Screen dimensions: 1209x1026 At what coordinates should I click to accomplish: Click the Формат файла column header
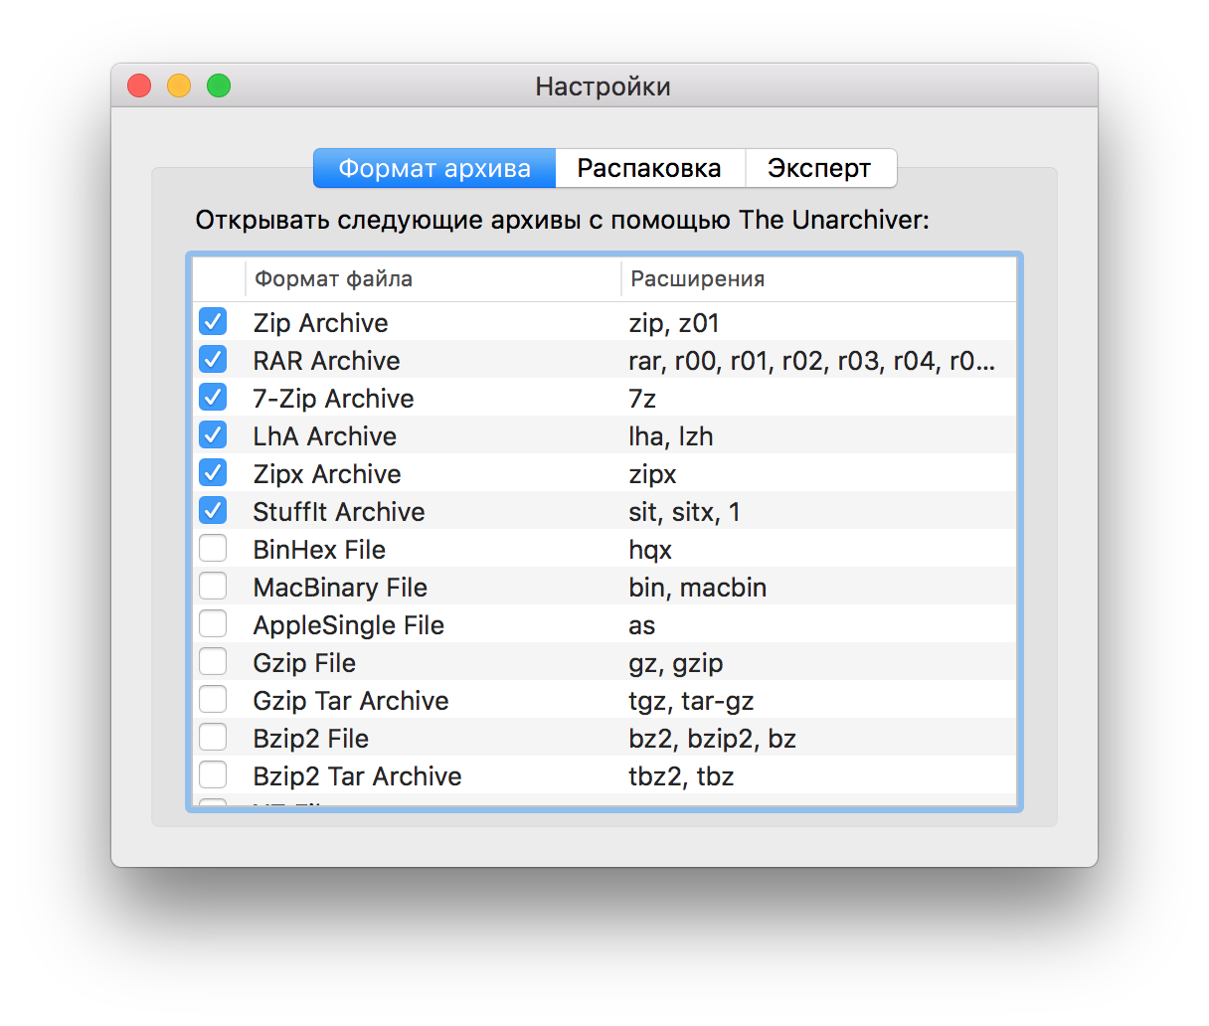coord(432,279)
